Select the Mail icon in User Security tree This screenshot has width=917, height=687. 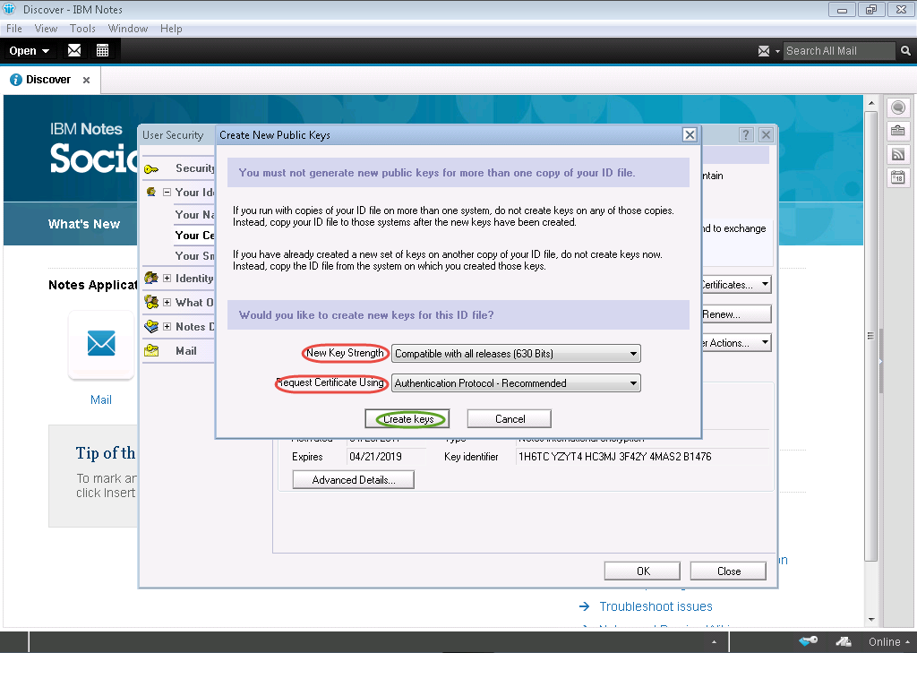pos(150,350)
